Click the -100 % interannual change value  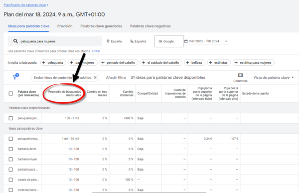pos(129,180)
